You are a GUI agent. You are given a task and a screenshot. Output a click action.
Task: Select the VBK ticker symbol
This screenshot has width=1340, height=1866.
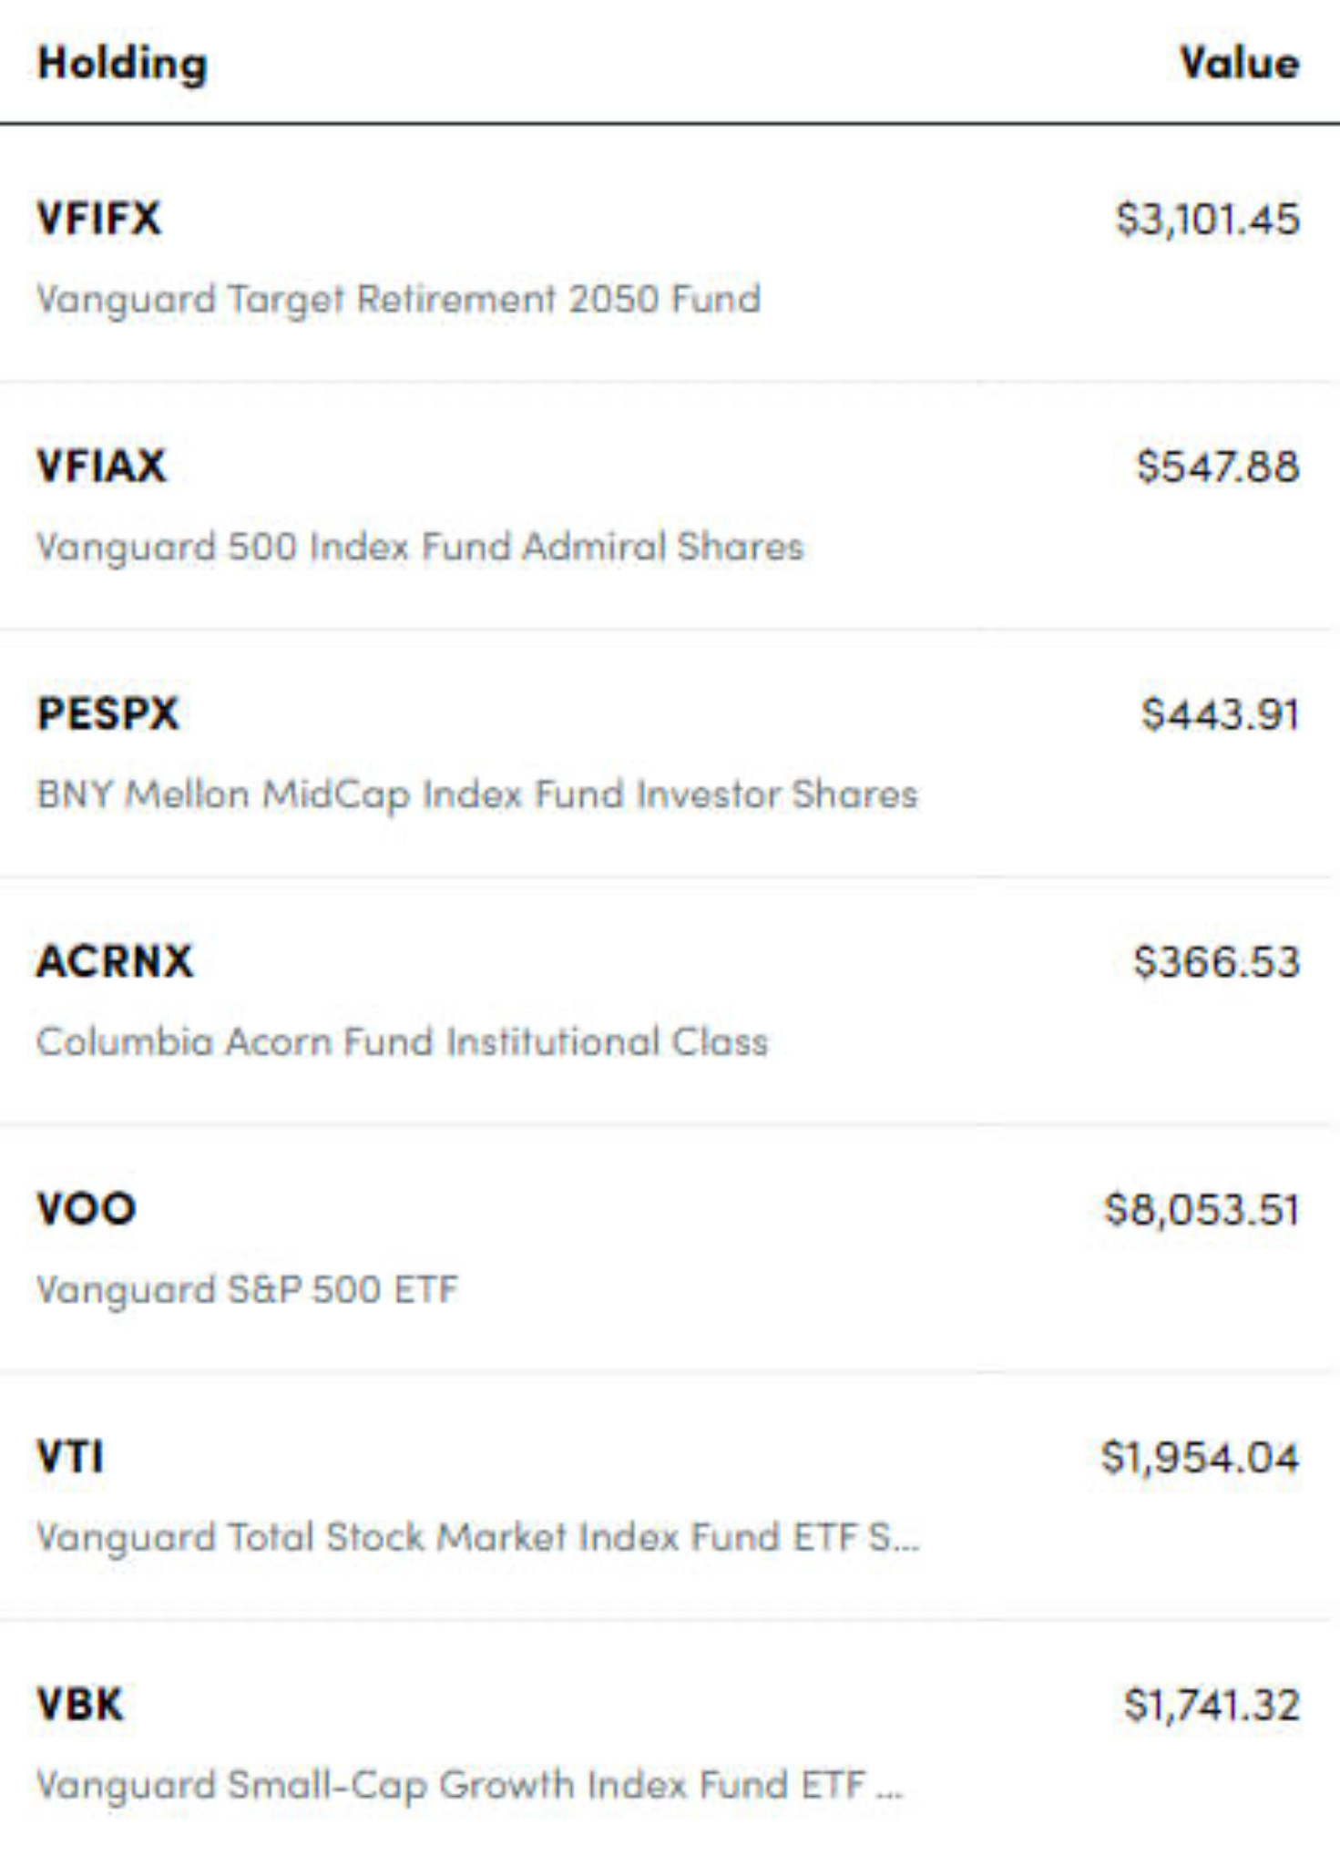click(x=79, y=1705)
